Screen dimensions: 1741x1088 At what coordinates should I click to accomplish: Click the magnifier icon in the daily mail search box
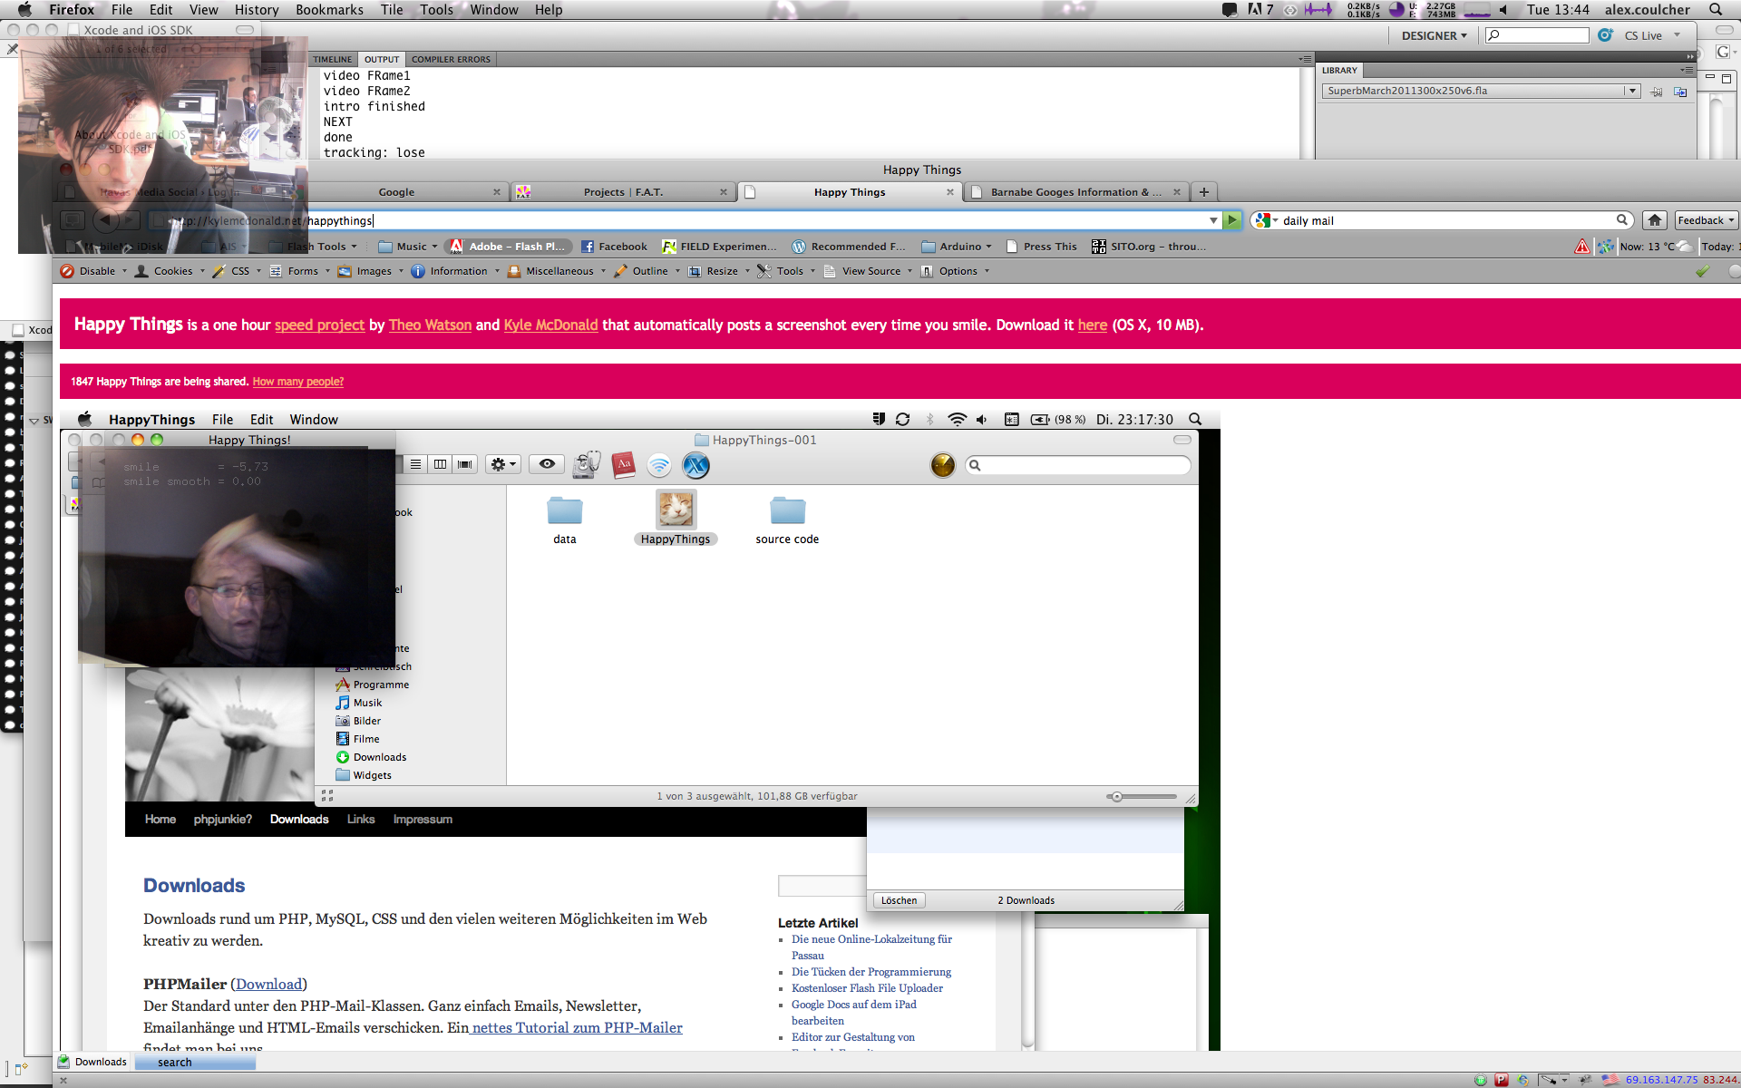(x=1621, y=219)
